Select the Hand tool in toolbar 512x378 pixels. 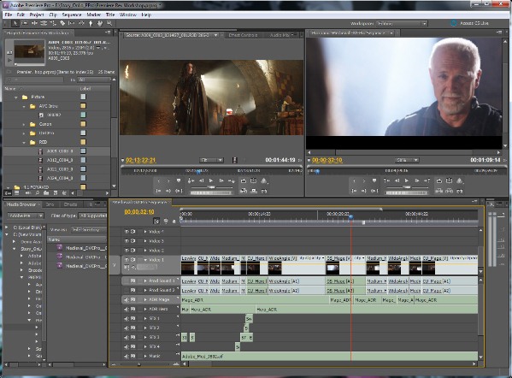coord(100,24)
